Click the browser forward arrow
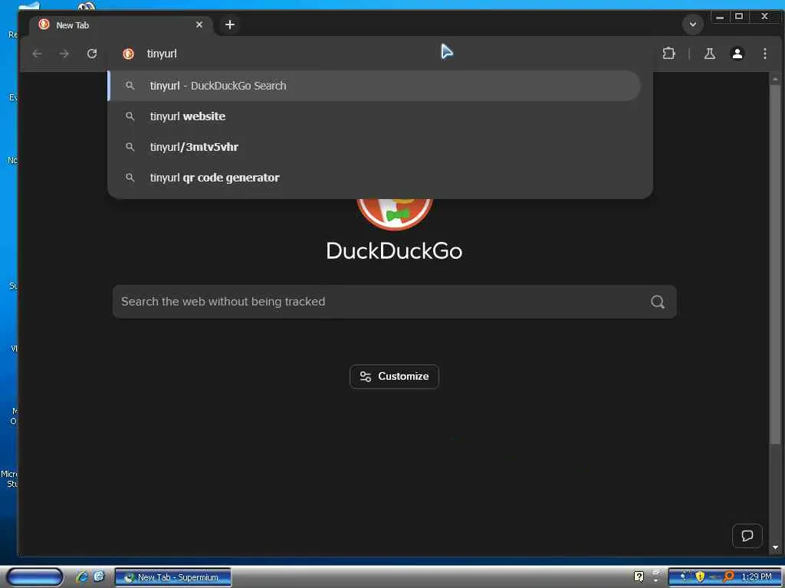This screenshot has width=785, height=588. click(64, 54)
